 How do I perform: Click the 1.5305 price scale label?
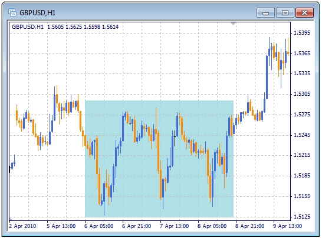(302, 94)
